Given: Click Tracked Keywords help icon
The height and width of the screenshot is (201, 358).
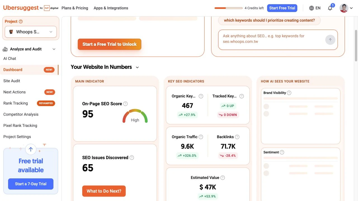Looking at the screenshot, I should (242, 96).
